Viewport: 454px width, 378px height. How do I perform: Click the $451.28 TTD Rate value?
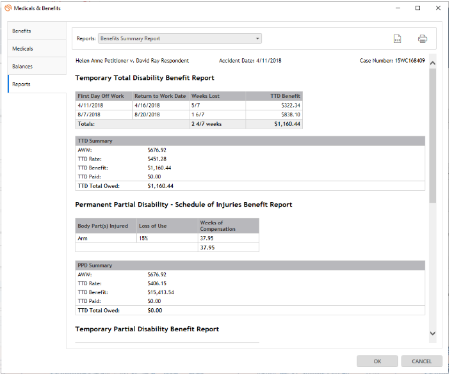157,159
